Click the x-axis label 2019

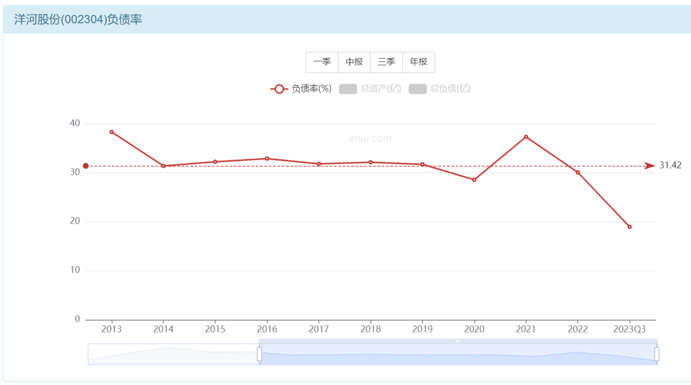tap(422, 329)
